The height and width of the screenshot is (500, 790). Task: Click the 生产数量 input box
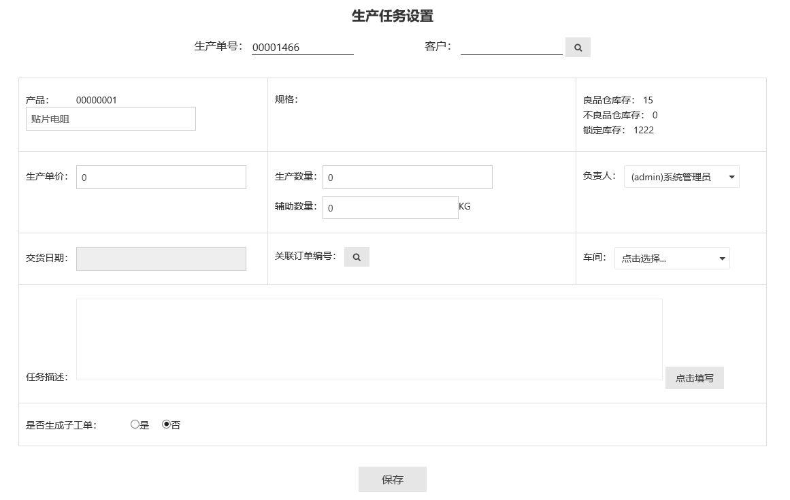[407, 178]
